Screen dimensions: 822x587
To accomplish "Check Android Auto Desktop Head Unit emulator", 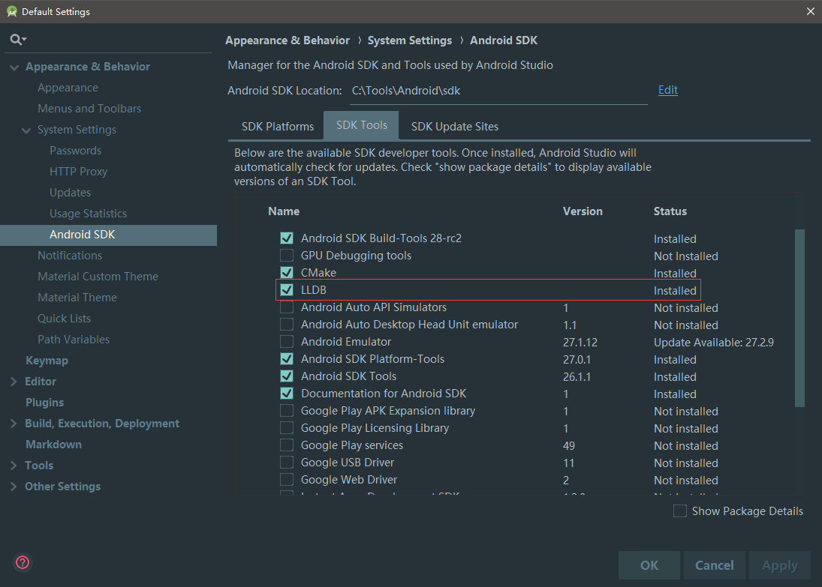I will [287, 325].
